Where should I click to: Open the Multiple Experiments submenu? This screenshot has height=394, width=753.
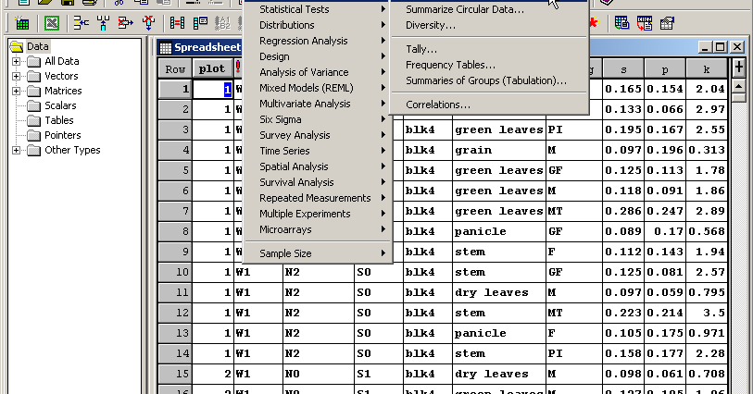pos(318,214)
